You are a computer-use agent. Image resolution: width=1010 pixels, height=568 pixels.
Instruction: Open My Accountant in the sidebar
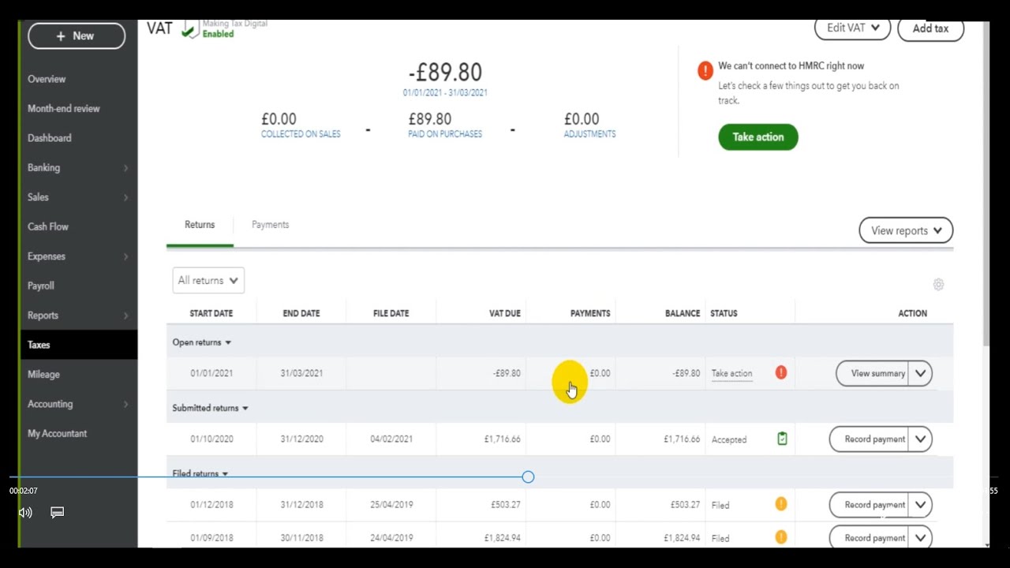tap(58, 434)
